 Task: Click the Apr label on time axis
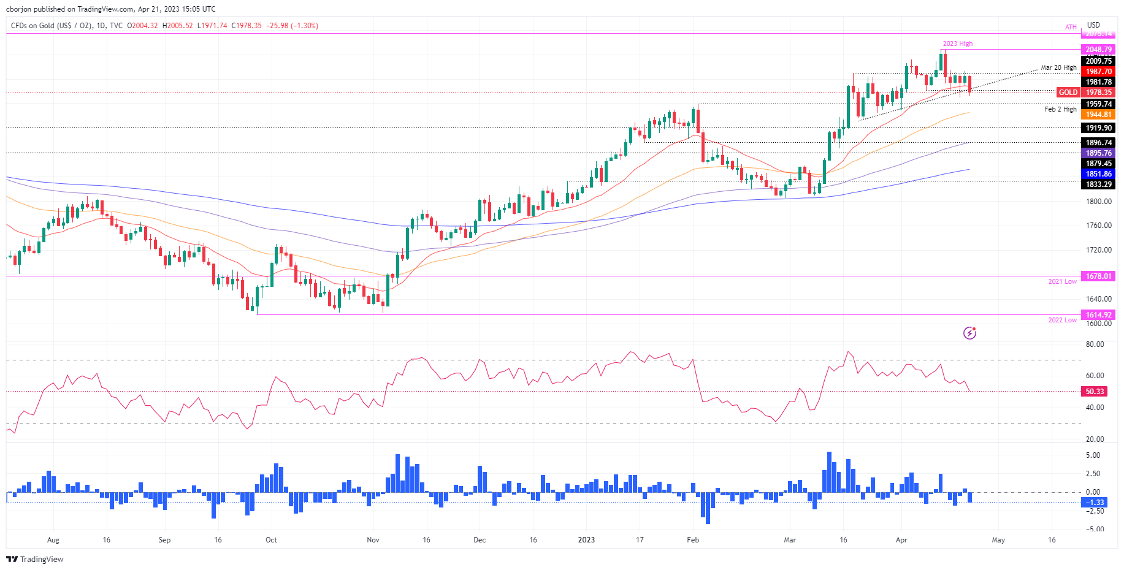pyautogui.click(x=901, y=540)
